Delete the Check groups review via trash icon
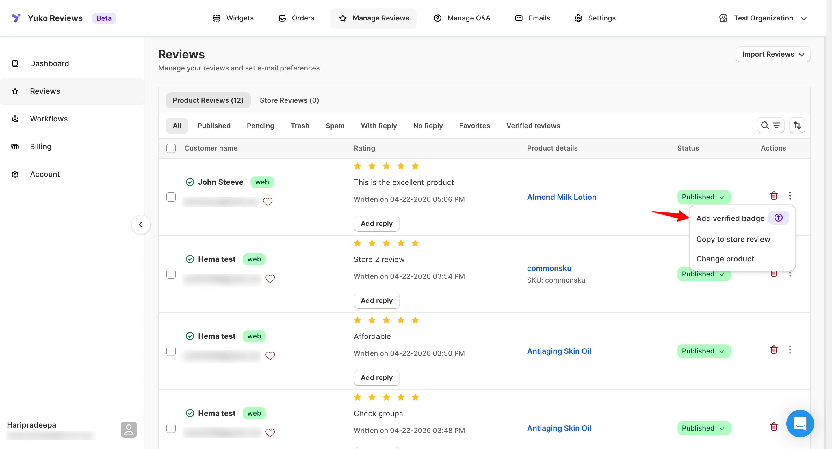 774,427
